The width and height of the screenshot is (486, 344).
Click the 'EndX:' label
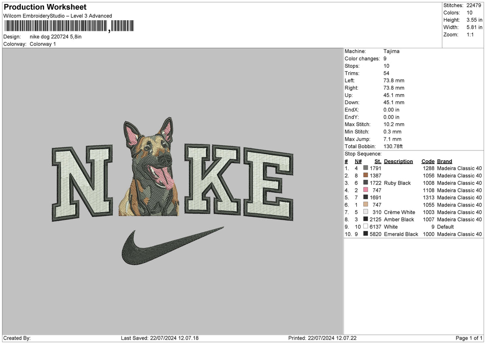click(x=352, y=110)
